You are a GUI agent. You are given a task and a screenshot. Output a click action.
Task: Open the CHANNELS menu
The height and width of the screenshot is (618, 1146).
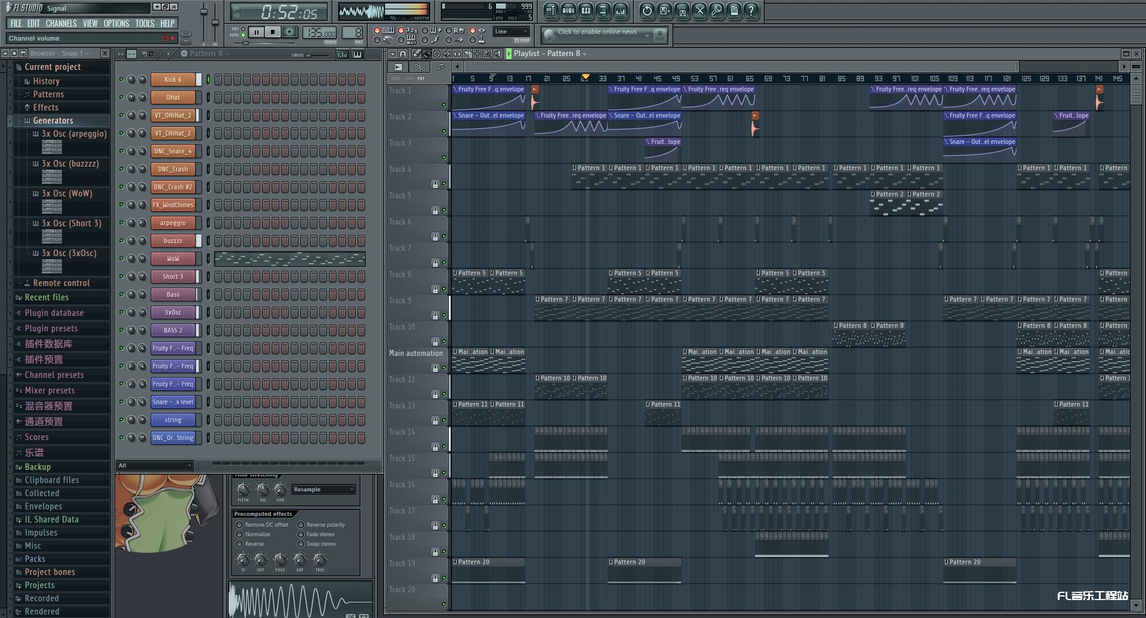(61, 23)
